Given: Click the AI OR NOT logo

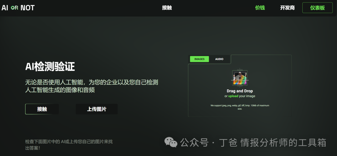Looking at the screenshot, I should point(18,8).
